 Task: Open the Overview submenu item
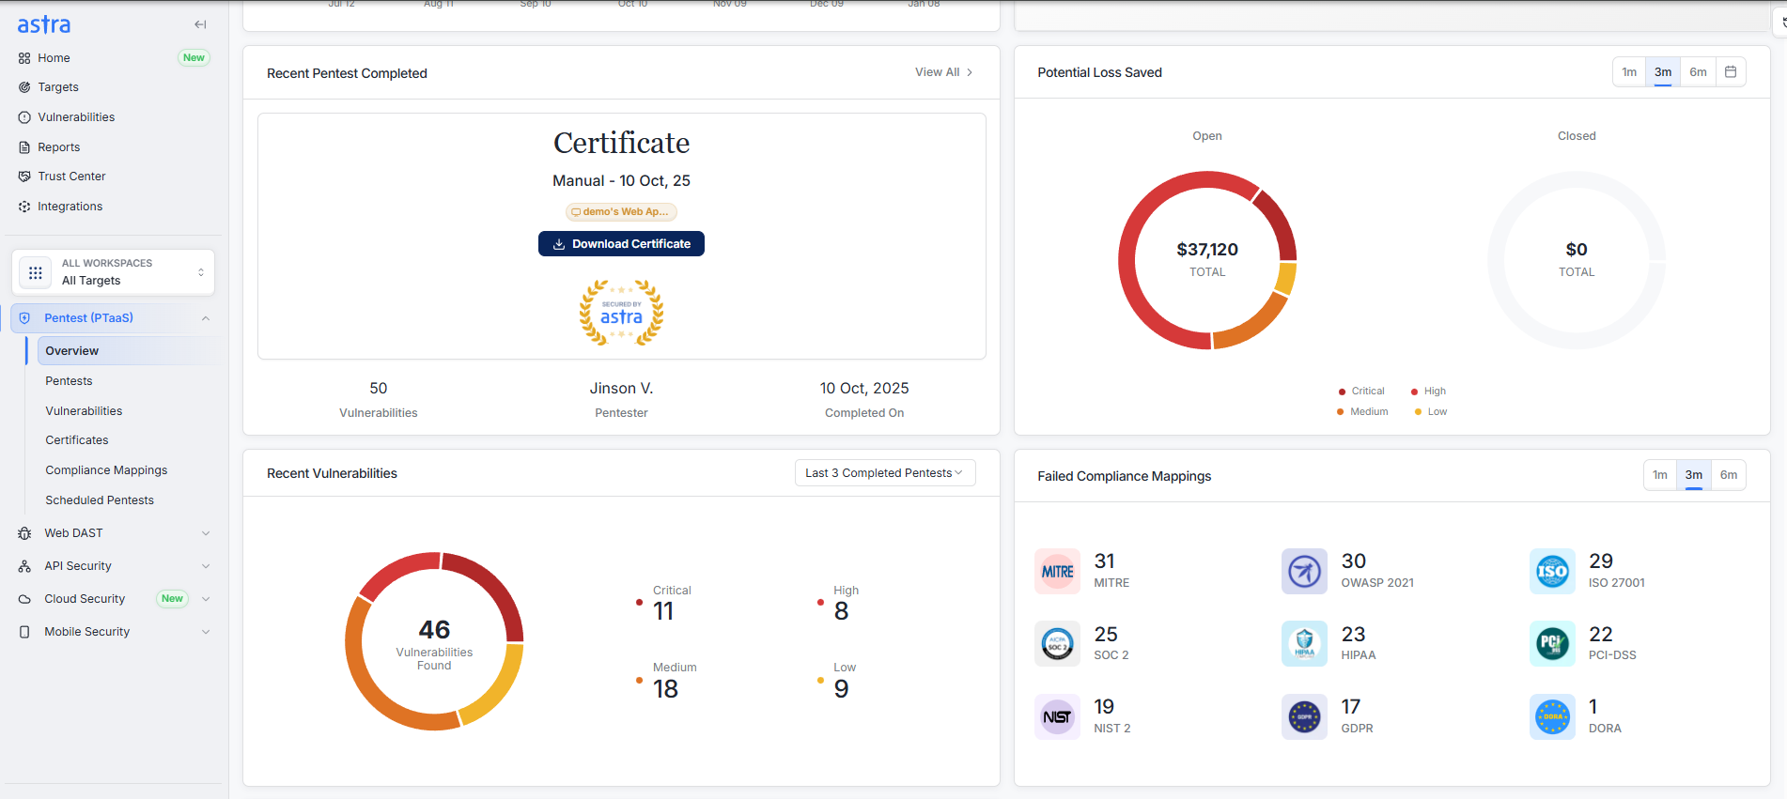click(x=127, y=351)
